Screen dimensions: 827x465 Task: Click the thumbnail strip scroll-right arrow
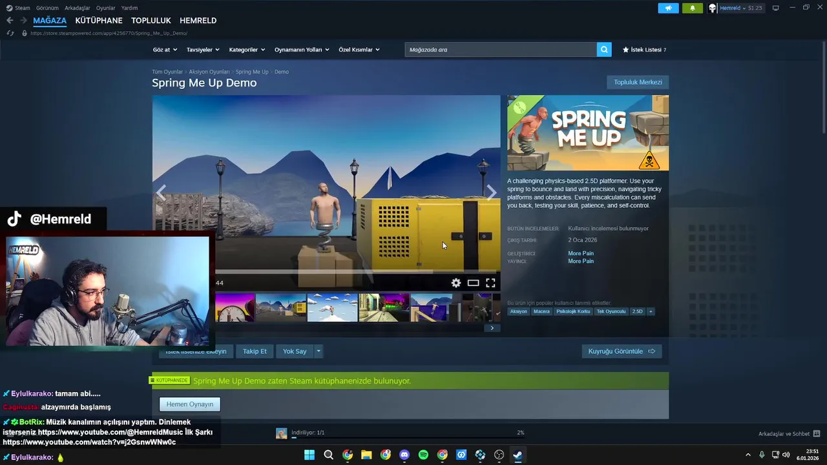tap(492, 328)
